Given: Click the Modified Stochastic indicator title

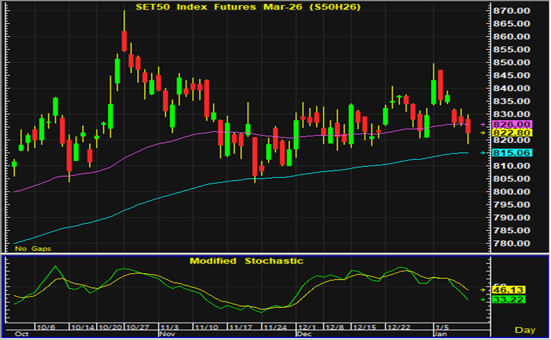Looking at the screenshot, I should [x=247, y=261].
